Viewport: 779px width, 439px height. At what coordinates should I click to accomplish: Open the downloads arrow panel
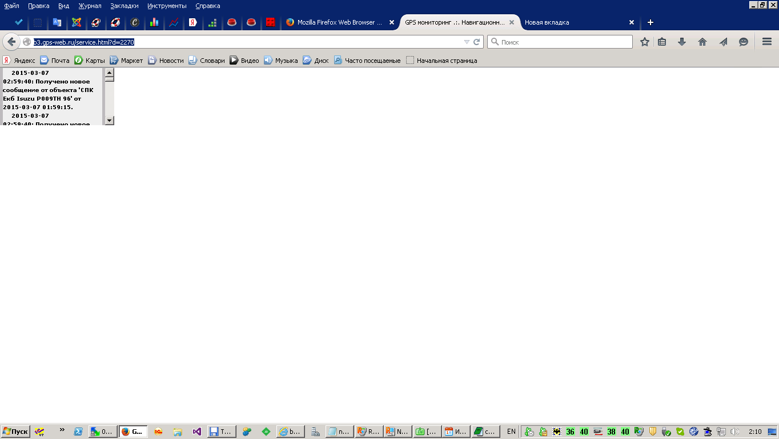(x=681, y=42)
